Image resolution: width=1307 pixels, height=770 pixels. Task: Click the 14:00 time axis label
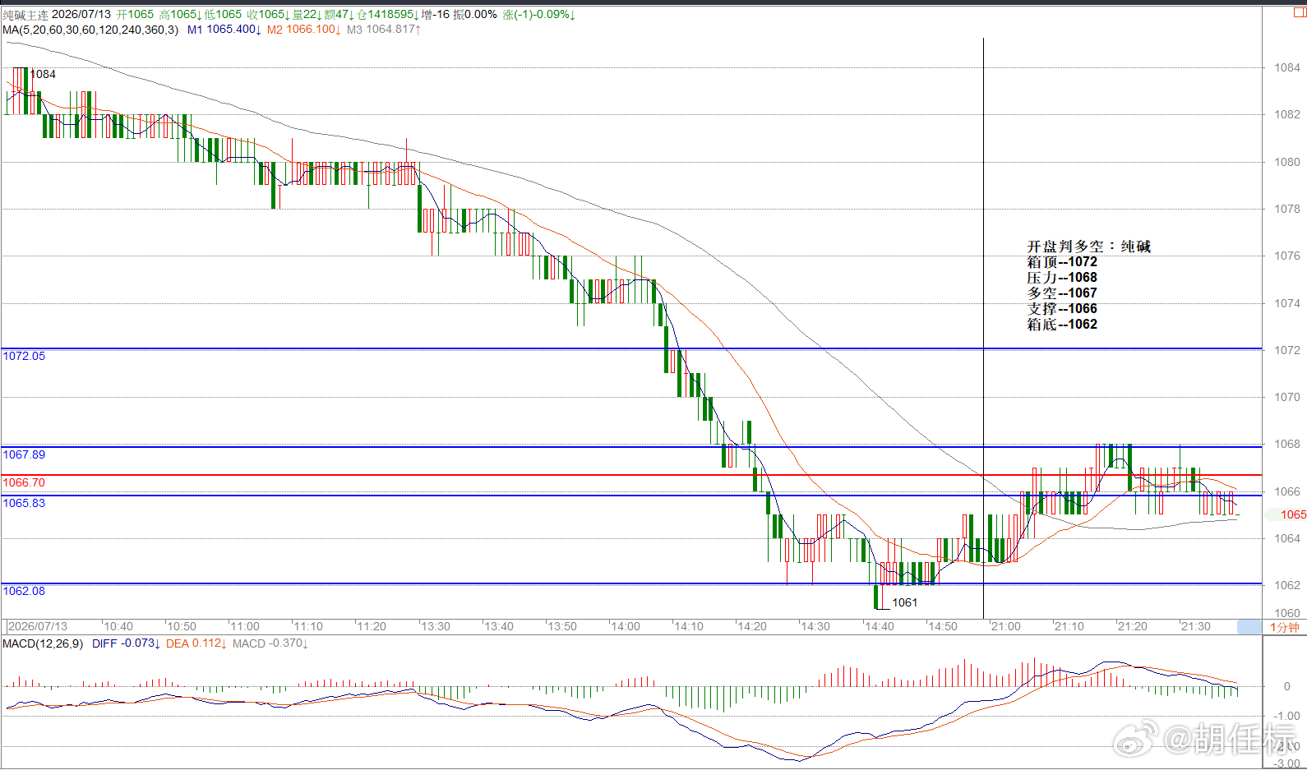pyautogui.click(x=626, y=626)
